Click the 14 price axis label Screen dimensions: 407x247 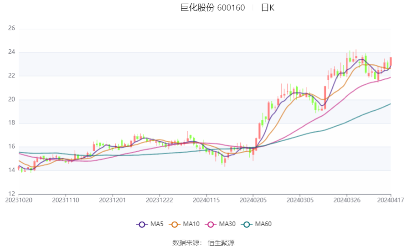[11, 170]
